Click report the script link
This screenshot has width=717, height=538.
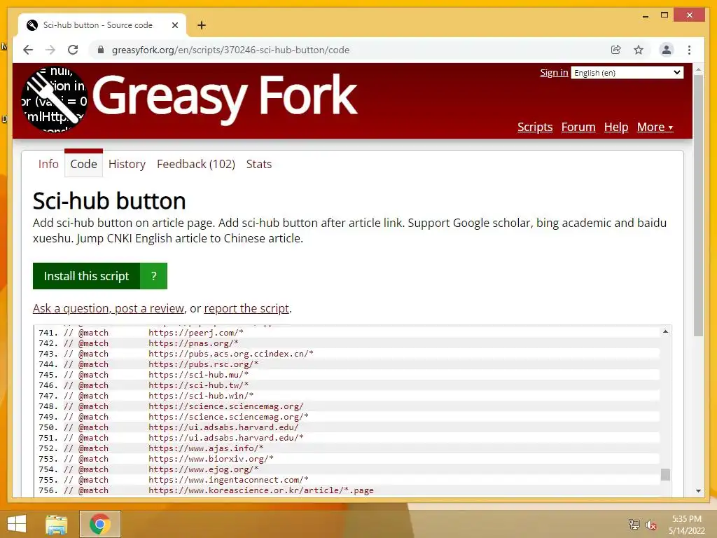(246, 308)
